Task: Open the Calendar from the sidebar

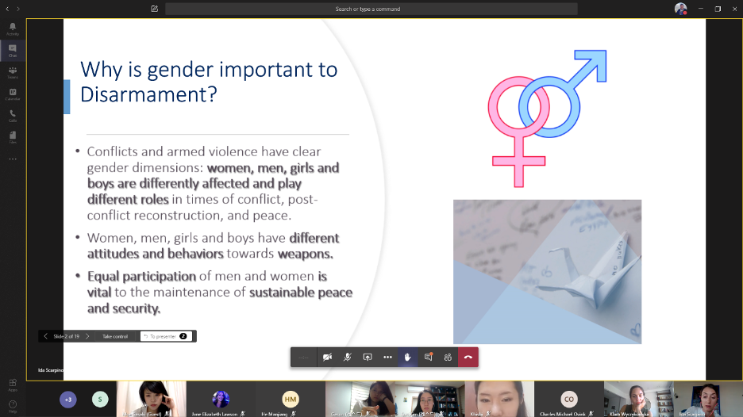Action: pos(13,94)
